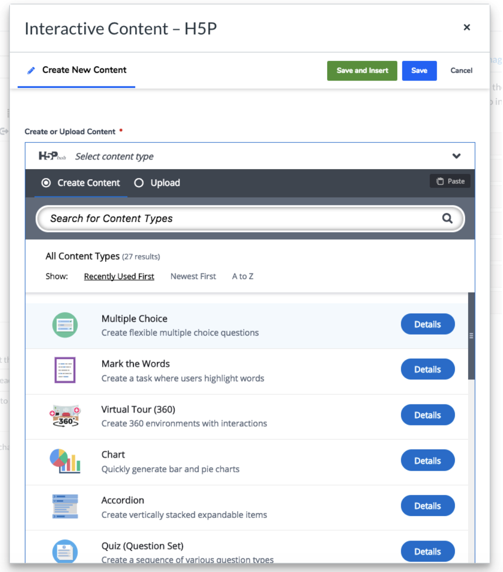The height and width of the screenshot is (572, 503).
Task: Click the Mark the Words icon
Action: (65, 370)
